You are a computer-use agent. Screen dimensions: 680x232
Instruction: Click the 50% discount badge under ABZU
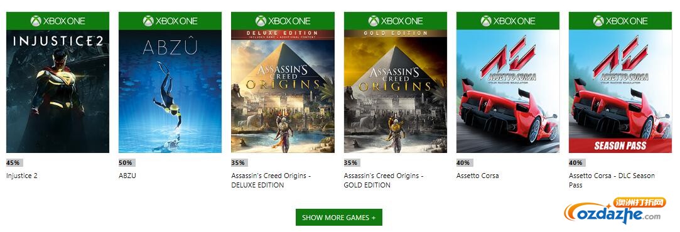(127, 163)
